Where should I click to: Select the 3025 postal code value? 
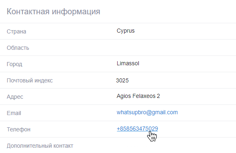[122, 80]
